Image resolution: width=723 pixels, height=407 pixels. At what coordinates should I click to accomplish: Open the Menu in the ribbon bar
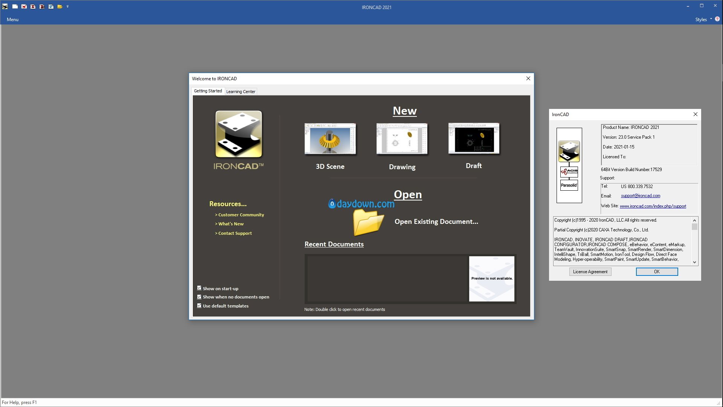tap(12, 20)
